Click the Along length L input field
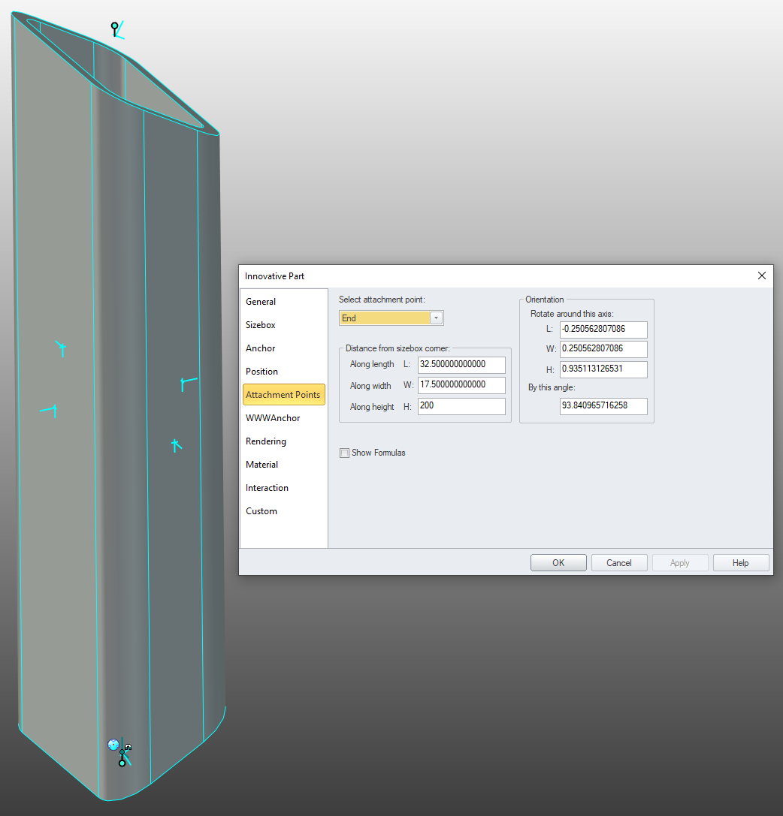783x816 pixels. 461,365
